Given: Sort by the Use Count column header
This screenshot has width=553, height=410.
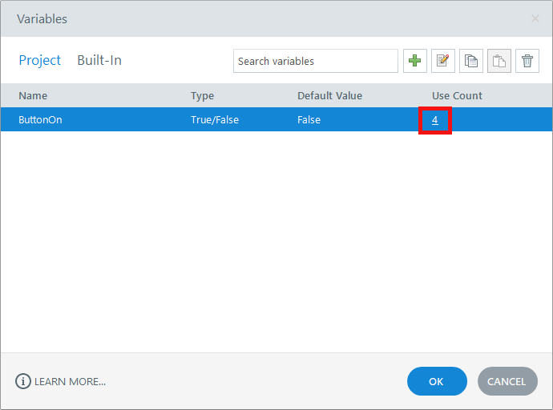Looking at the screenshot, I should point(457,95).
